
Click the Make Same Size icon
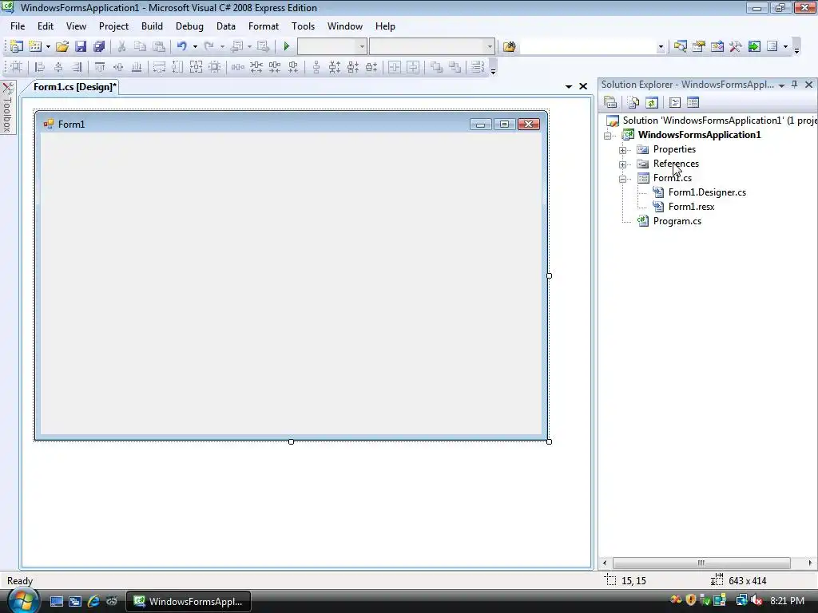(x=197, y=67)
